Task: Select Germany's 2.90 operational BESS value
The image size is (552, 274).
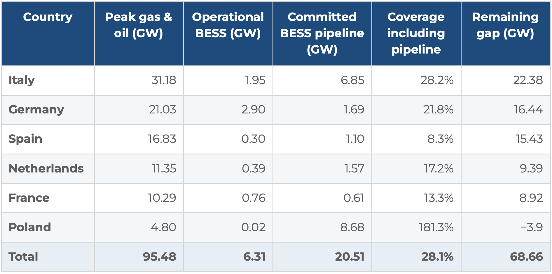Action: [253, 110]
